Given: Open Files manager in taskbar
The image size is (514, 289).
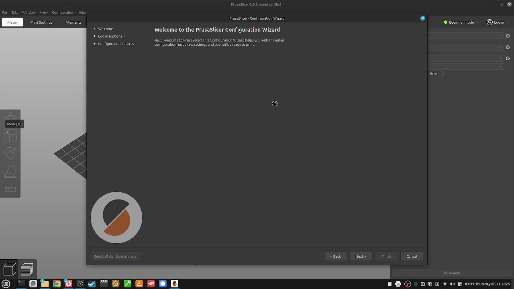Looking at the screenshot, I should [45, 284].
